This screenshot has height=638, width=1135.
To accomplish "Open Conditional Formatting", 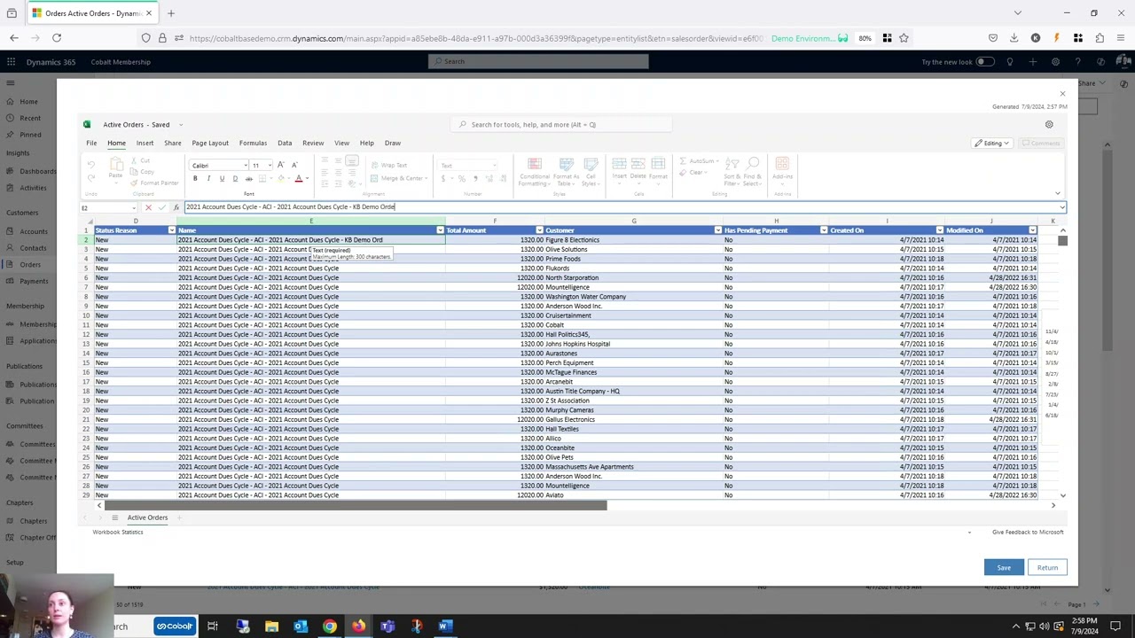I will point(535,172).
